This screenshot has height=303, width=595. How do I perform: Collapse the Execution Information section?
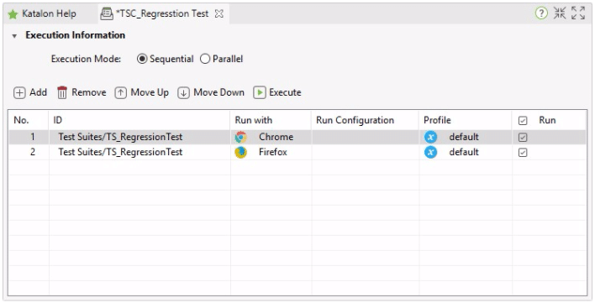click(x=14, y=36)
